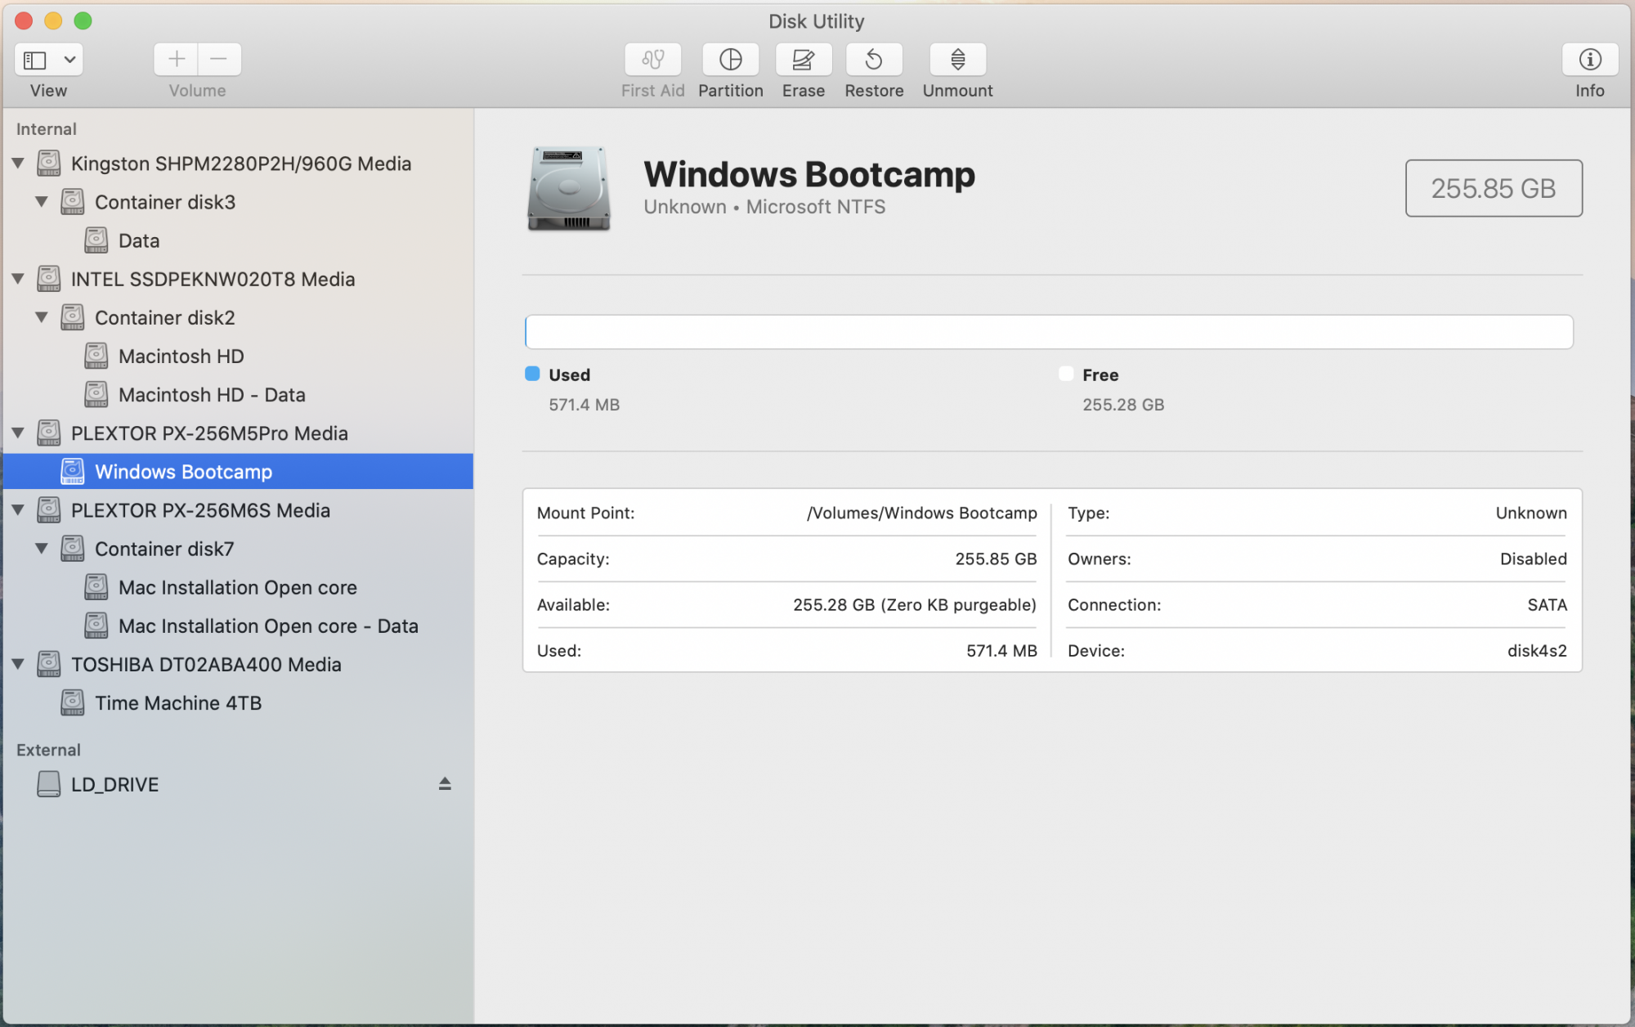
Task: Collapse Container disk2
Action: (x=42, y=317)
